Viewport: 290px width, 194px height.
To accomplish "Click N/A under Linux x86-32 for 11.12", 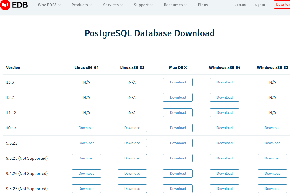I will pos(132,113).
